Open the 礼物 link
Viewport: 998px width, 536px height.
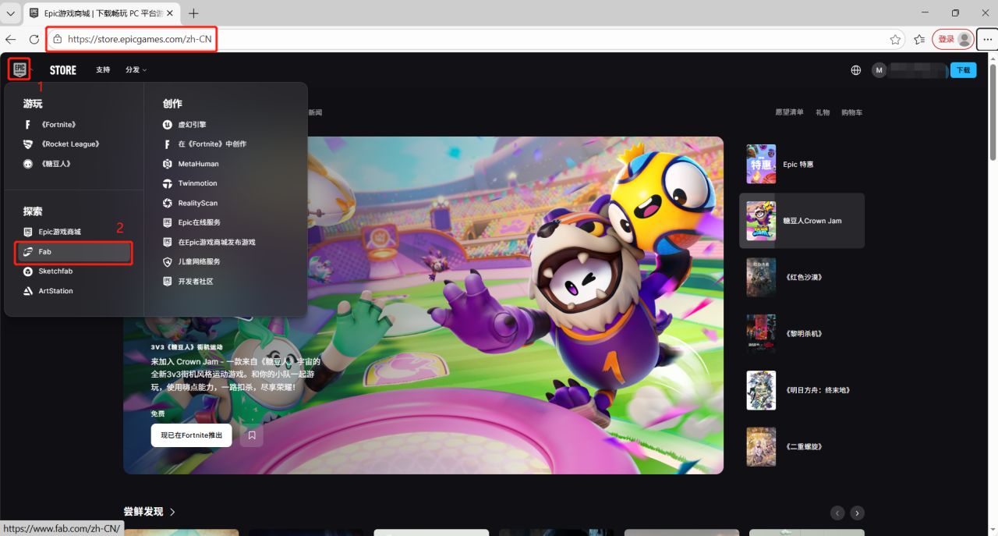coord(823,112)
